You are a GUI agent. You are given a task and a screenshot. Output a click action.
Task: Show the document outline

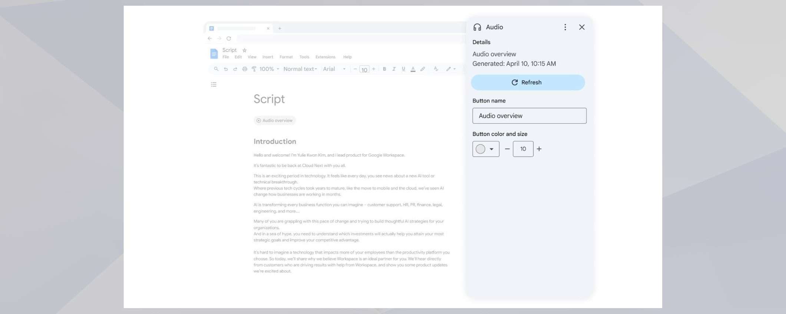214,84
